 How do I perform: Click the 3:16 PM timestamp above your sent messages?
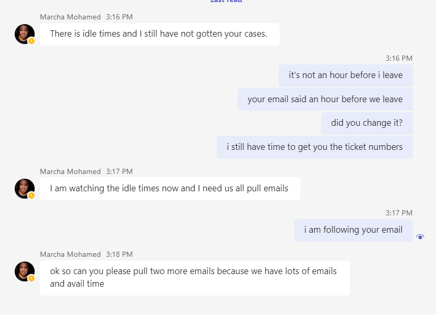pyautogui.click(x=399, y=58)
